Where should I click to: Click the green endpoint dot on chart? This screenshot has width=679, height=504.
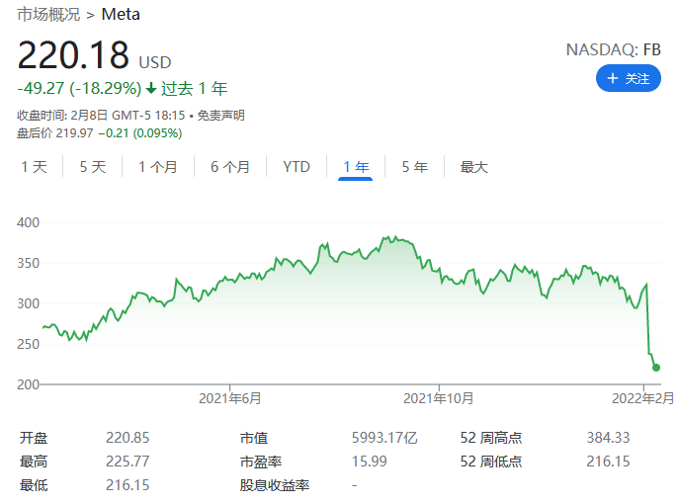click(x=656, y=368)
